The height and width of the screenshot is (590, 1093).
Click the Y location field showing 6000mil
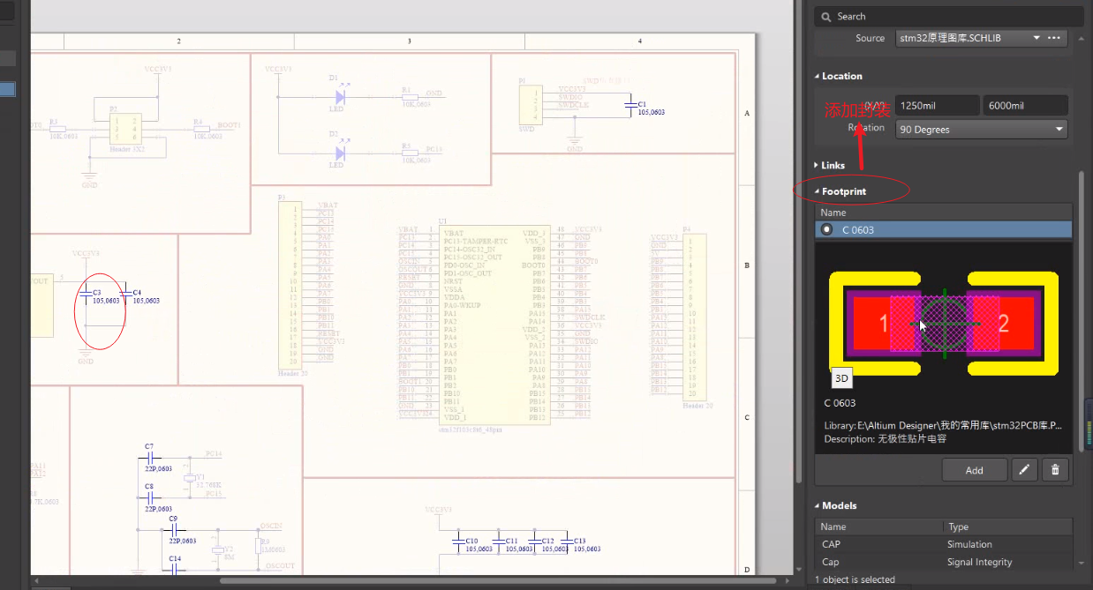tap(1025, 106)
